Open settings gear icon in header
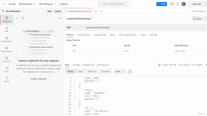The height and width of the screenshot is (116, 207). tap(172, 4)
